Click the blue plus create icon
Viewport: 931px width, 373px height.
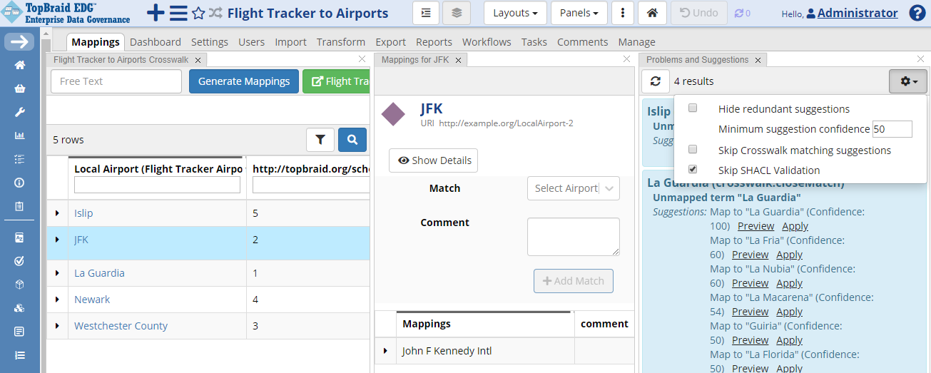(x=155, y=13)
